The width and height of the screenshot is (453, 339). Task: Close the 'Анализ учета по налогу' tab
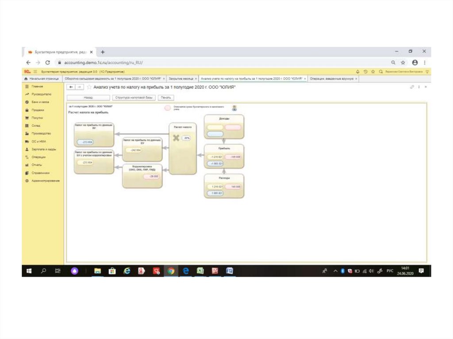tap(305, 78)
